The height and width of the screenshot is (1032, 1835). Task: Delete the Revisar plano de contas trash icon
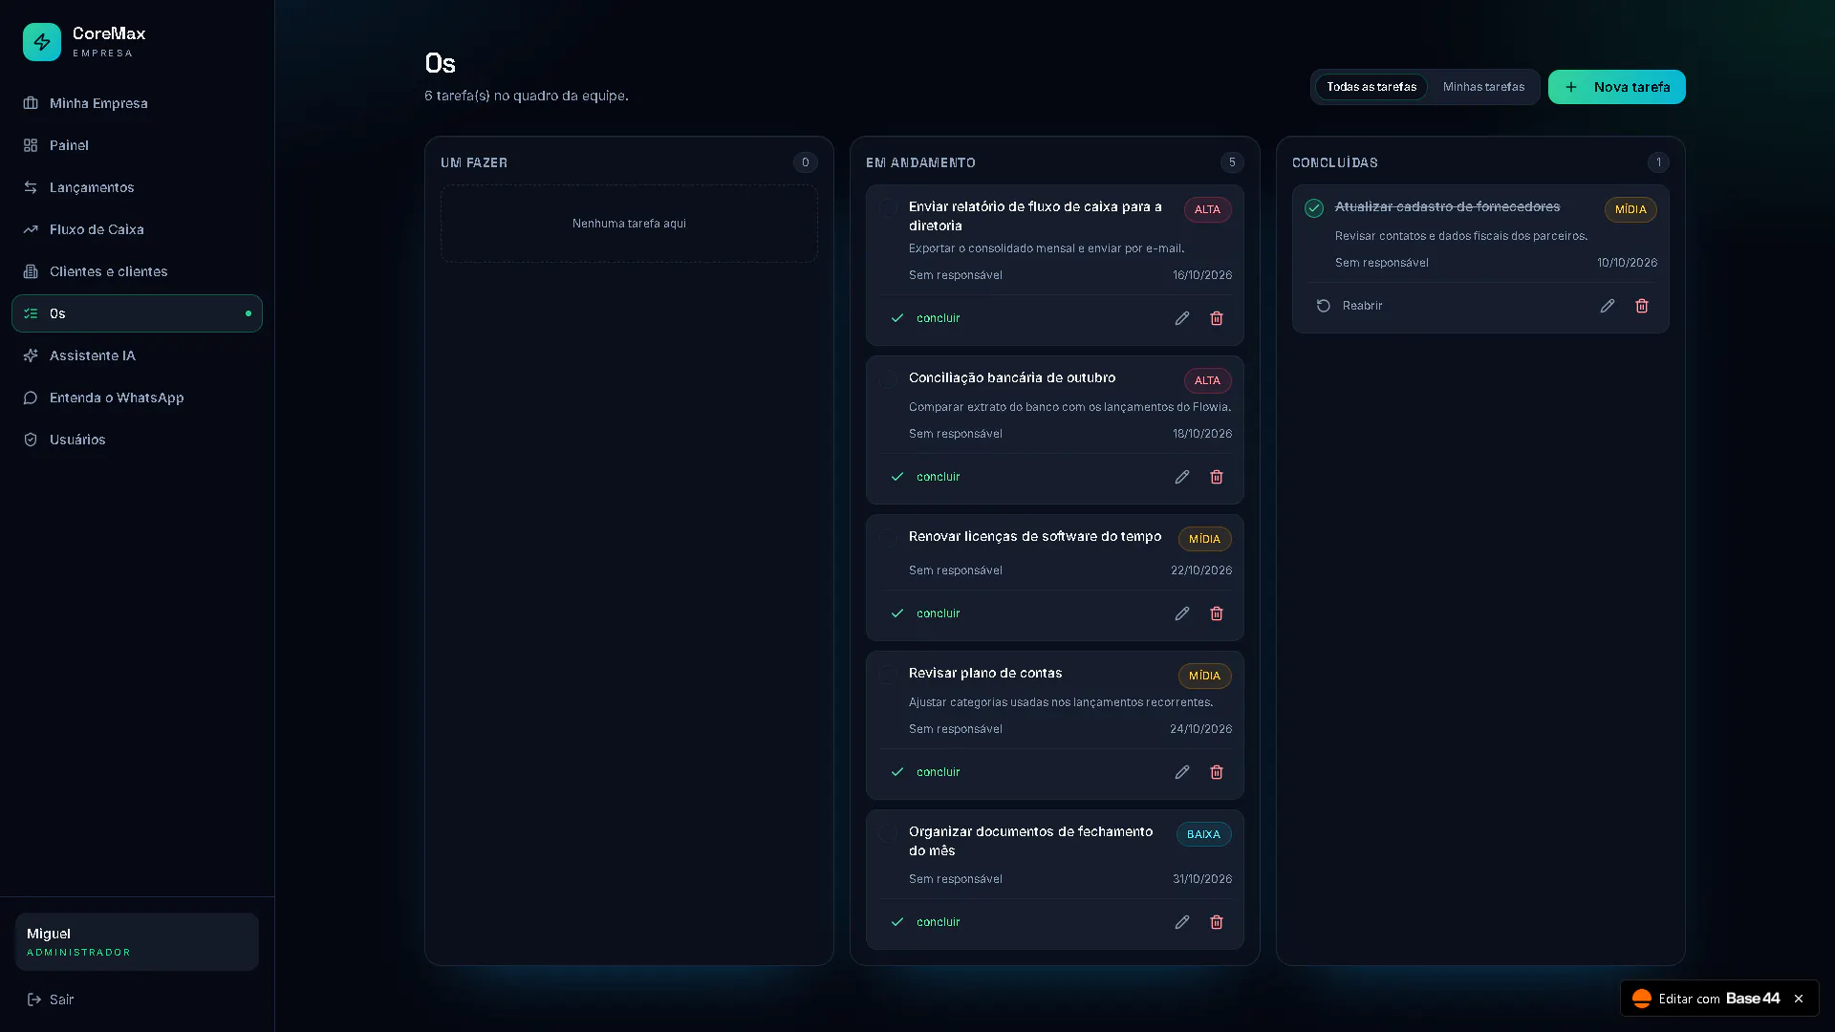point(1217,772)
